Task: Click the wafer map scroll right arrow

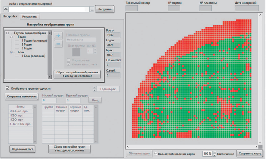Action: pos(256,147)
